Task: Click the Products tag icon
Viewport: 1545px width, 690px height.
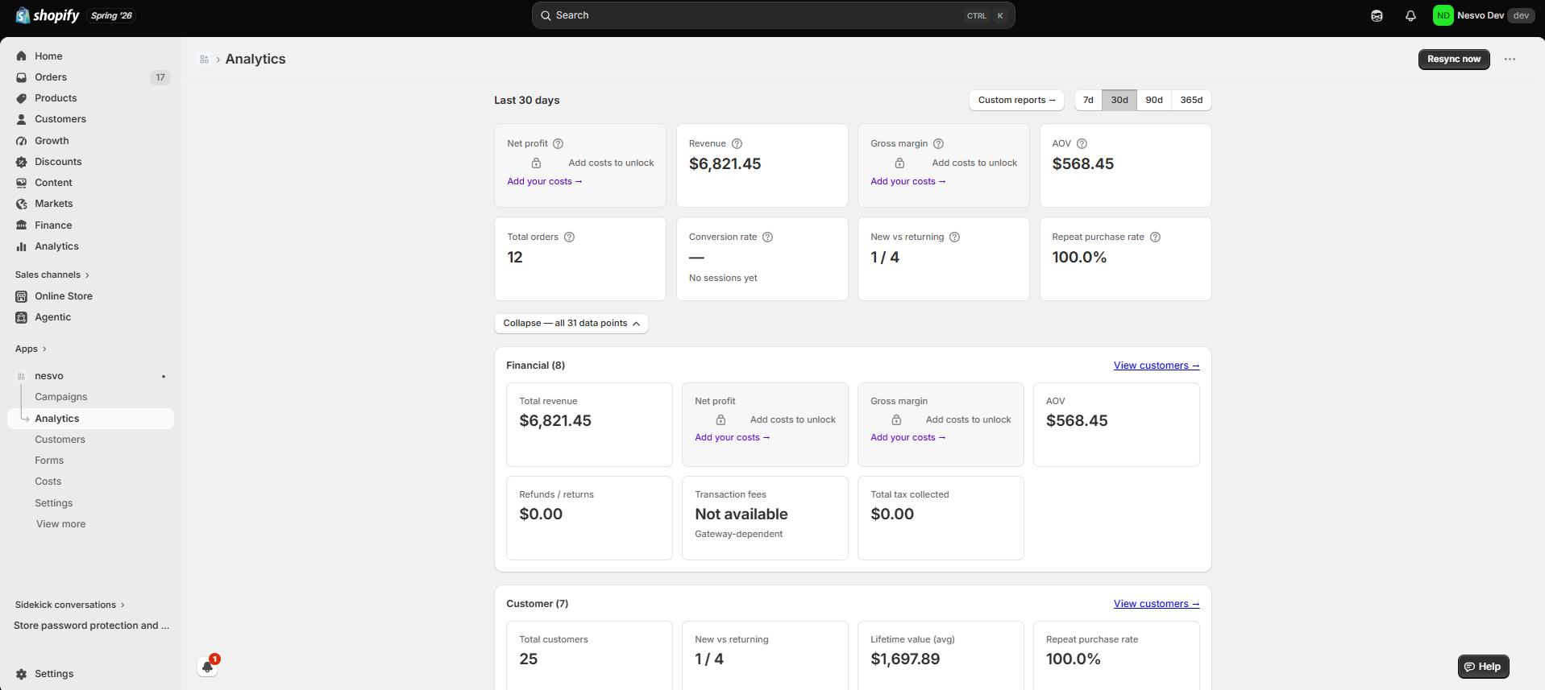Action: 22,98
